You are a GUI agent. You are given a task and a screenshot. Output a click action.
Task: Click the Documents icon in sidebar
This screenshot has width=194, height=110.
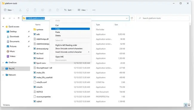point(8,41)
